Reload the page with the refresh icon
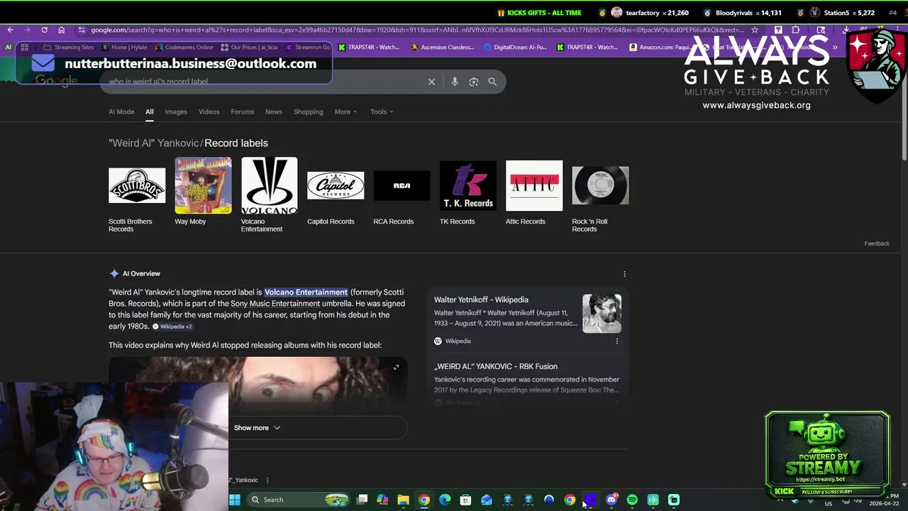 (44, 30)
